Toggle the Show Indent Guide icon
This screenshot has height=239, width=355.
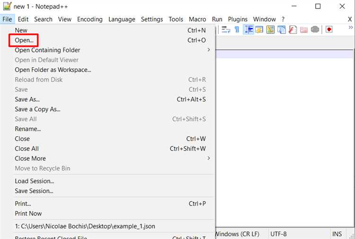coord(248,30)
